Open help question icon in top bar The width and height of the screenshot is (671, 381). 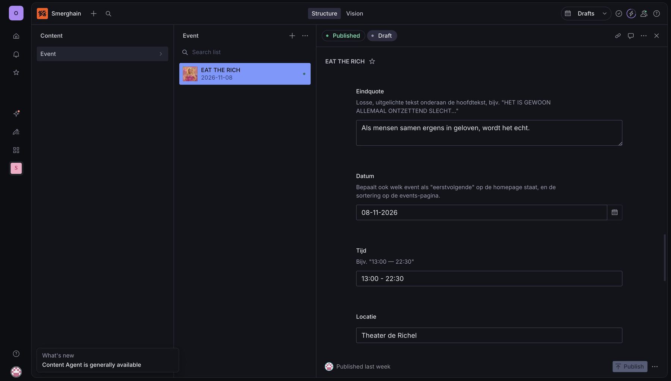point(656,13)
